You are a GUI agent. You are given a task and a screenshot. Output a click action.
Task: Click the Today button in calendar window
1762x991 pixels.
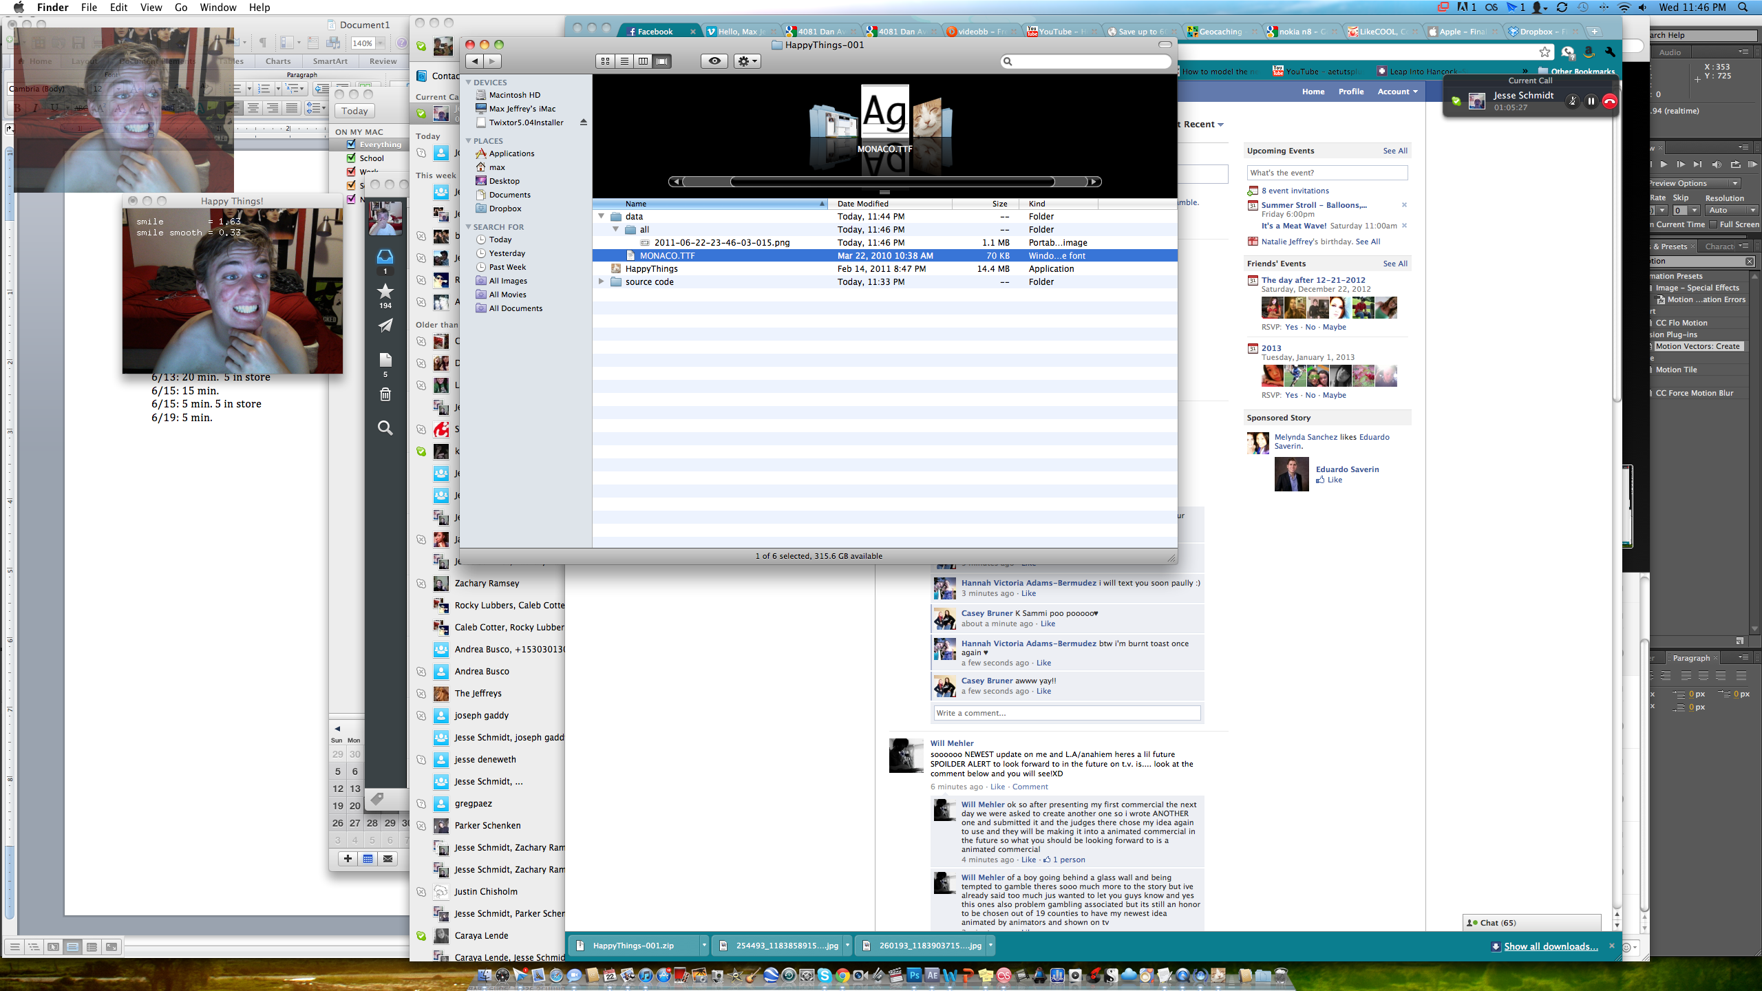pos(354,111)
